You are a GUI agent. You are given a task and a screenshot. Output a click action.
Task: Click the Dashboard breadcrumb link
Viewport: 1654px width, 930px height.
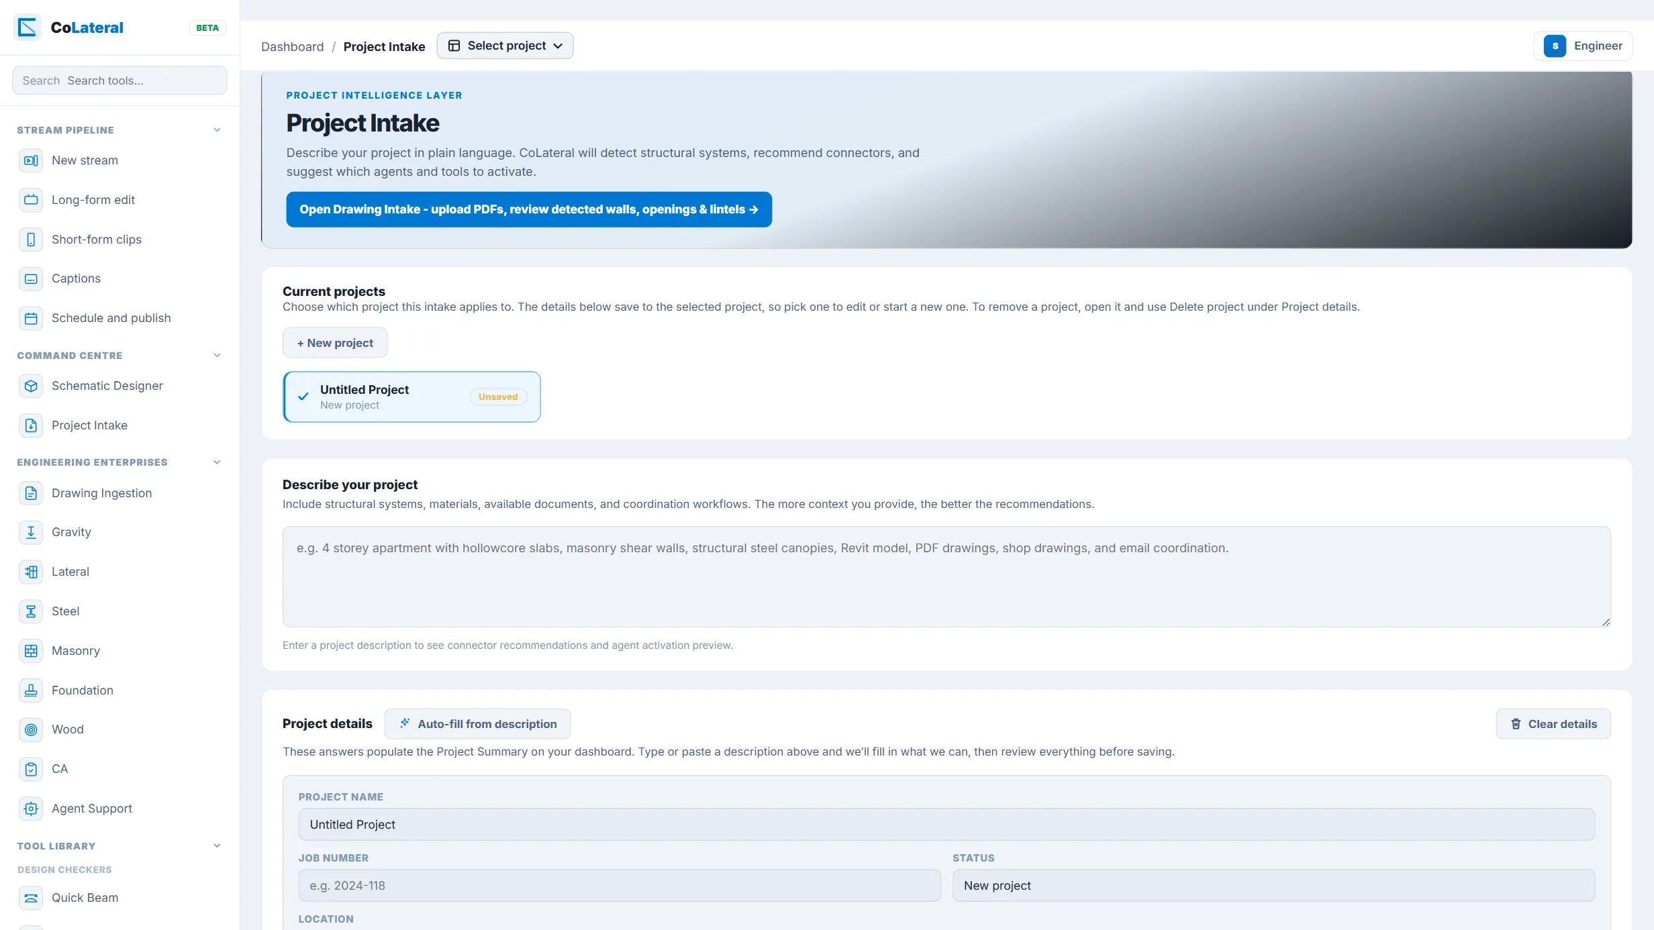tap(293, 46)
